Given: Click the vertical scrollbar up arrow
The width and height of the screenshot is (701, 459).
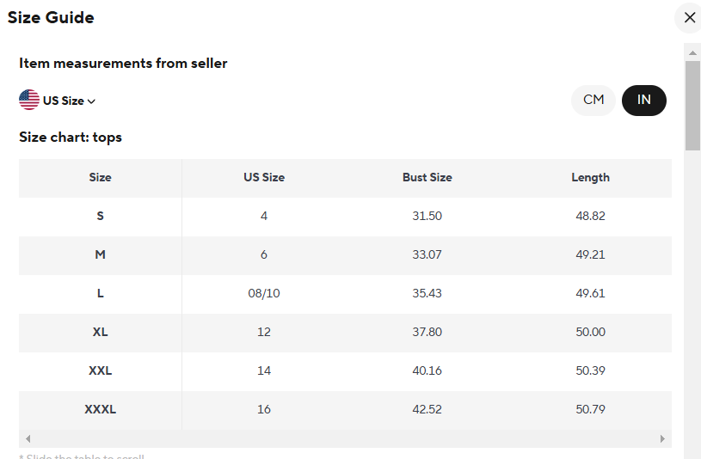Looking at the screenshot, I should tap(692, 52).
